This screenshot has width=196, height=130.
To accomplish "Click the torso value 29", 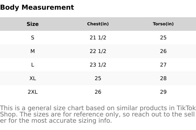I will [163, 92].
